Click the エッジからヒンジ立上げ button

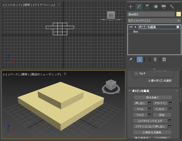(150, 121)
